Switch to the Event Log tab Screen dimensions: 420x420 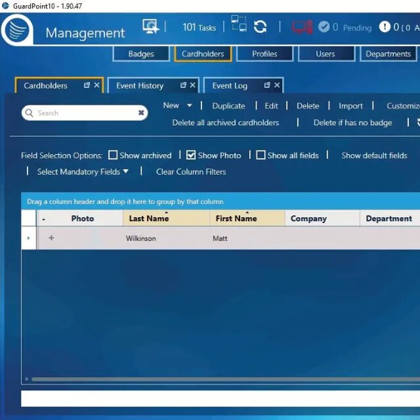point(230,86)
